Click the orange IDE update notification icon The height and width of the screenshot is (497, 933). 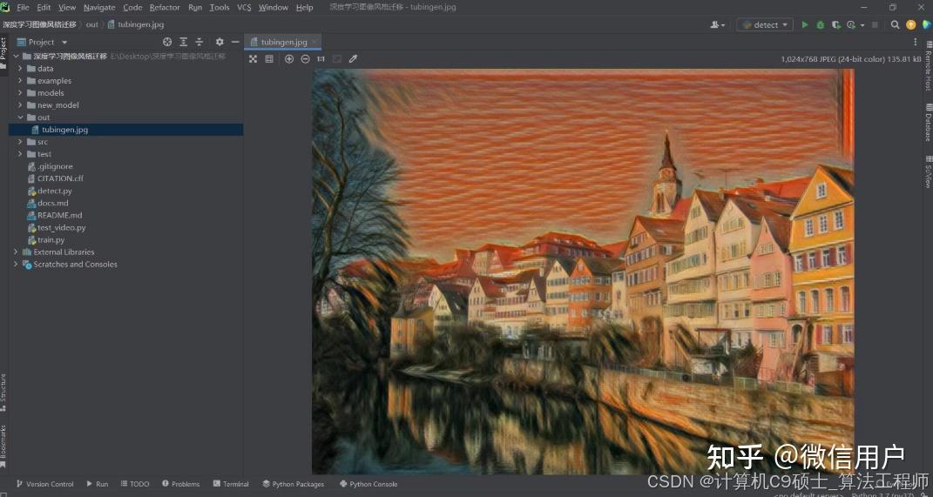[910, 25]
